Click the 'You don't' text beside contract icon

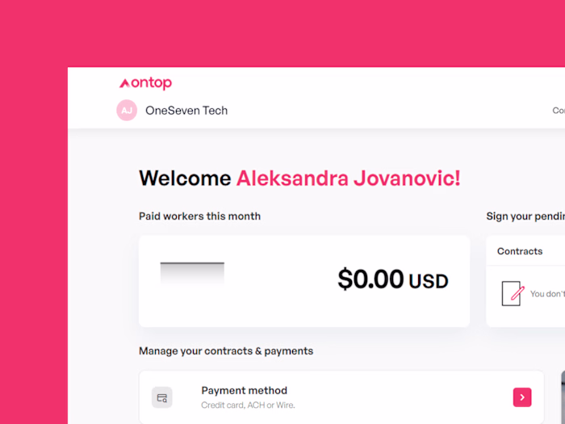[x=547, y=294]
